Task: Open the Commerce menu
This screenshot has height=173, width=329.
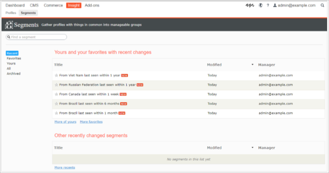Action: click(53, 5)
